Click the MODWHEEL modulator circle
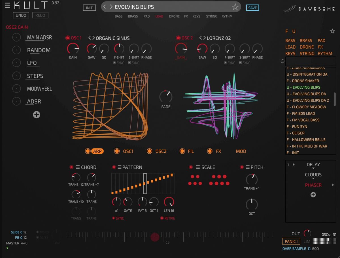Image resolution: width=340 pixels, height=258 pixels. (16, 89)
